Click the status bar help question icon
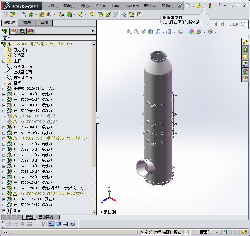Viewport: 250px width, 236px height. 224,232
